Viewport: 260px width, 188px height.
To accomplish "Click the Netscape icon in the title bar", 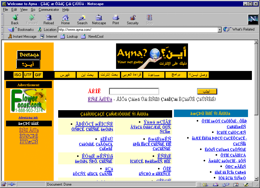I will pos(4,4).
